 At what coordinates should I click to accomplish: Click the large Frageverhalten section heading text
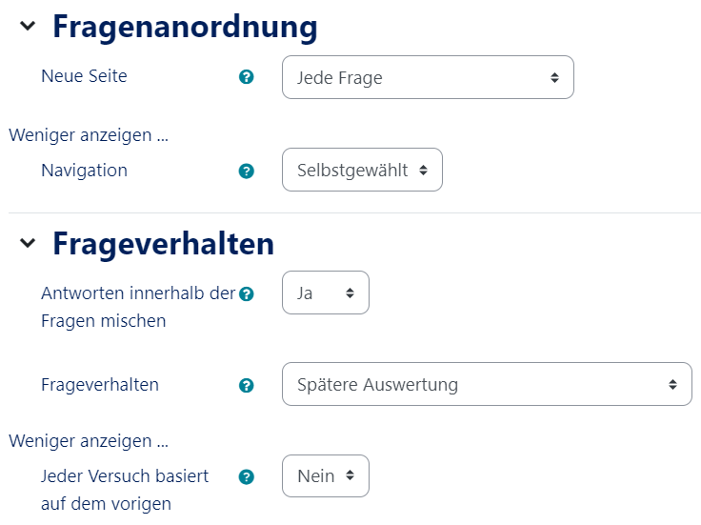[163, 244]
